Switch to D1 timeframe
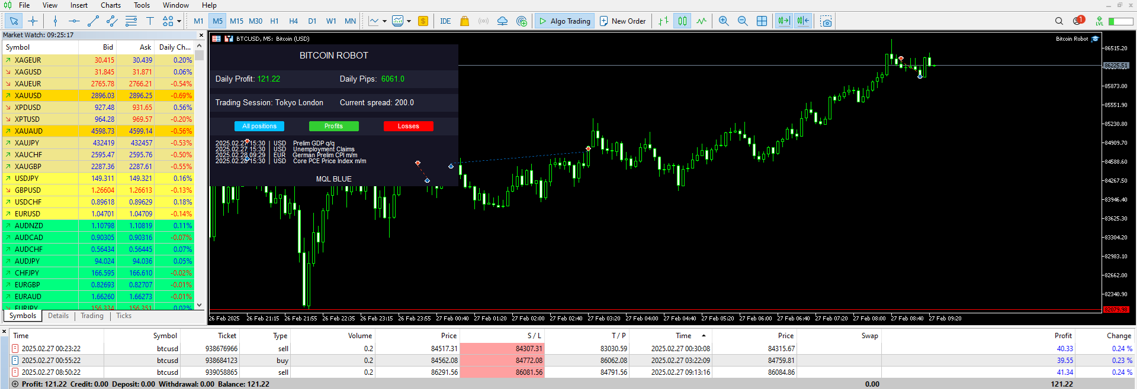This screenshot has height=389, width=1137. (x=312, y=21)
